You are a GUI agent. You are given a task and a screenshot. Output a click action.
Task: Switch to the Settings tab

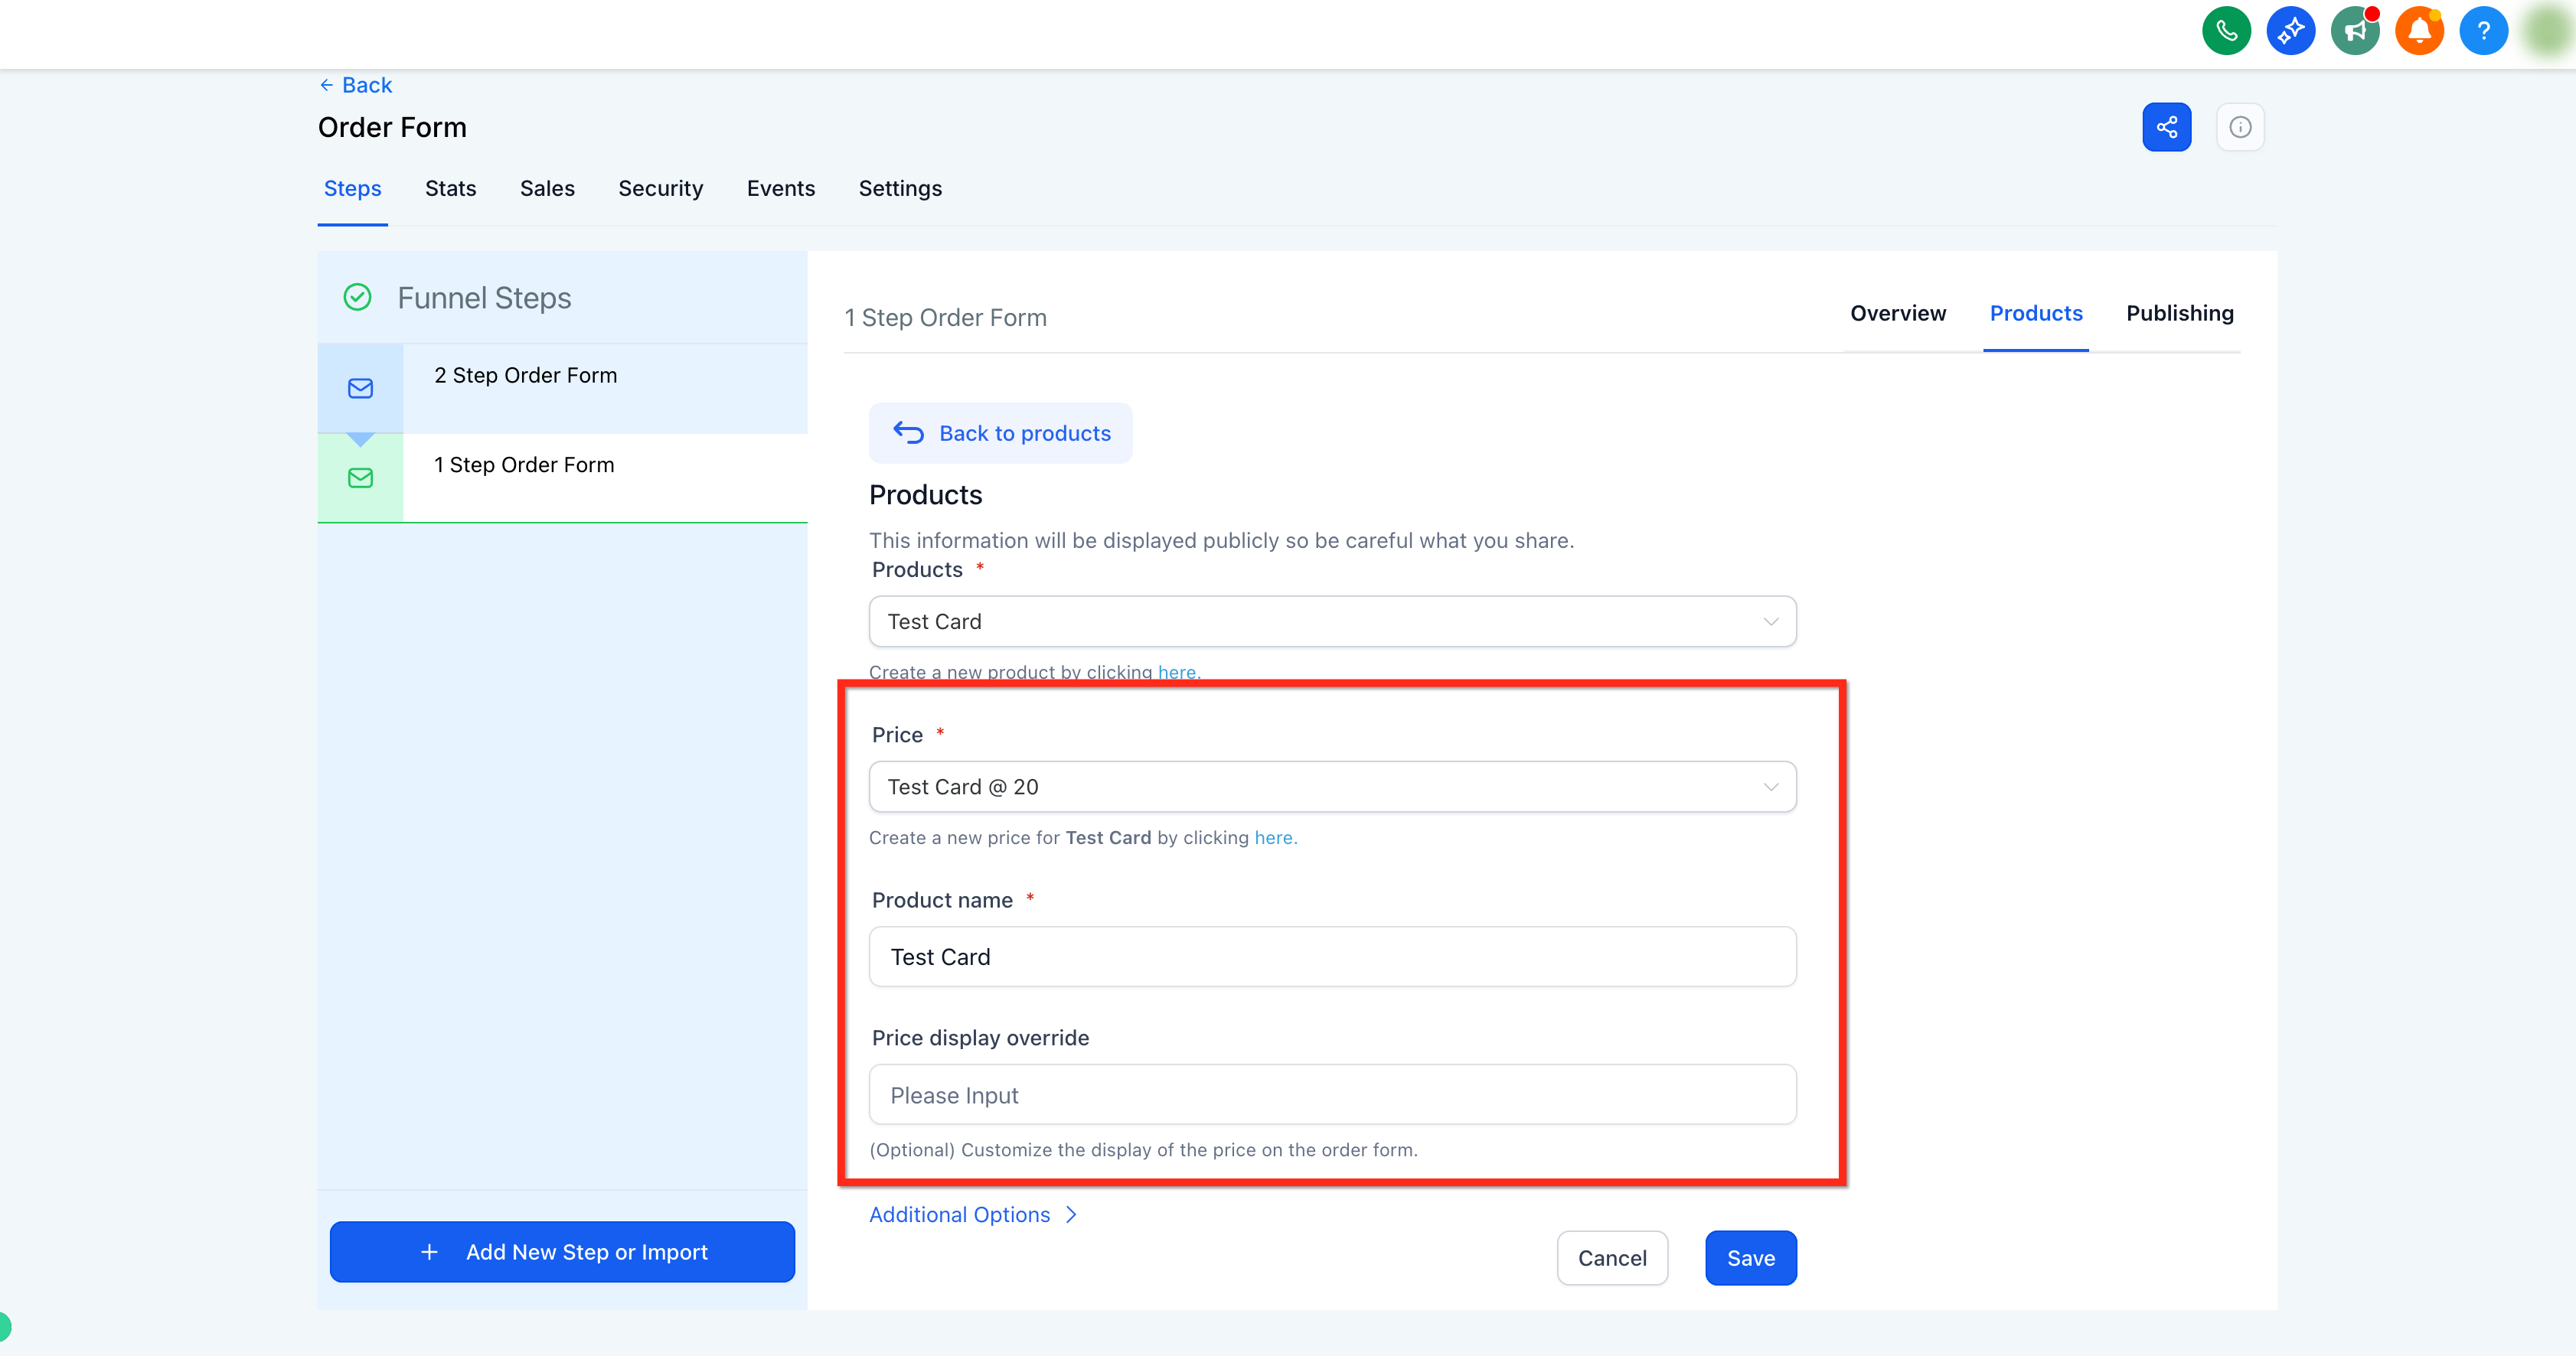(x=900, y=189)
